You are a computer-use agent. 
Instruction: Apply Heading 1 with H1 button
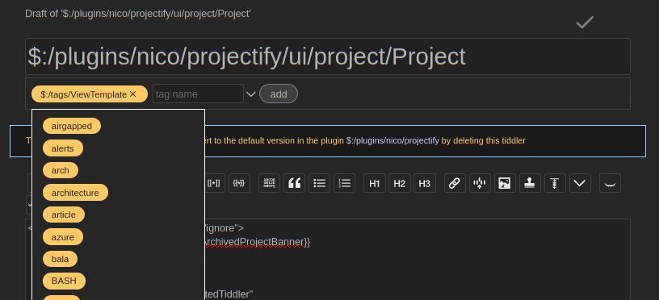[x=375, y=183]
